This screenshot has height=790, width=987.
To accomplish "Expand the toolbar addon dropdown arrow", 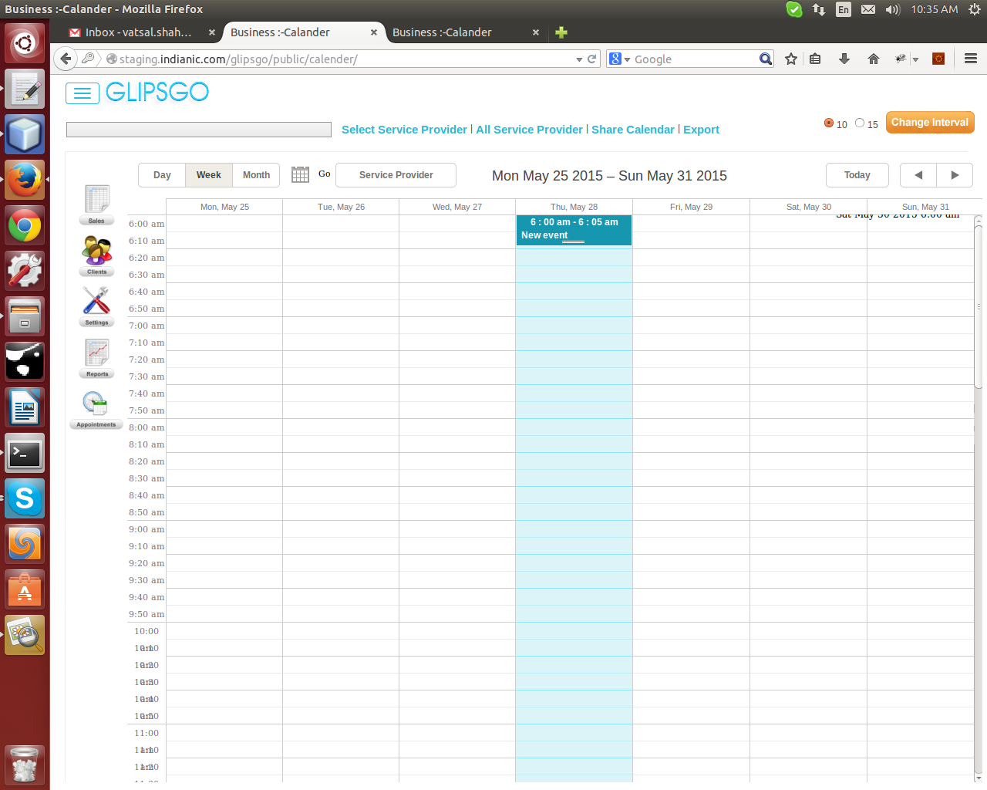I will pyautogui.click(x=915, y=59).
